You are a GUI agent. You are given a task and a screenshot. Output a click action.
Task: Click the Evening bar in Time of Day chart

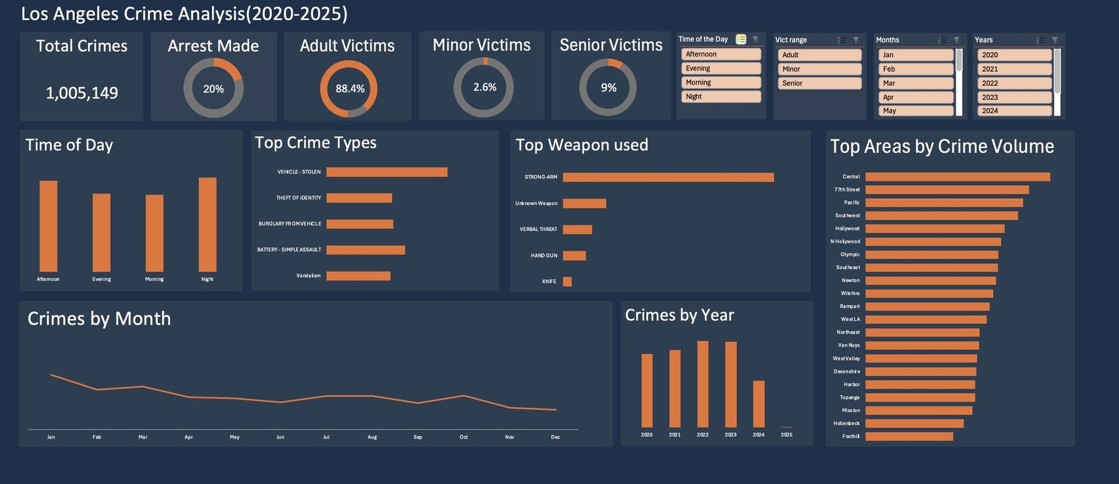[x=101, y=232]
